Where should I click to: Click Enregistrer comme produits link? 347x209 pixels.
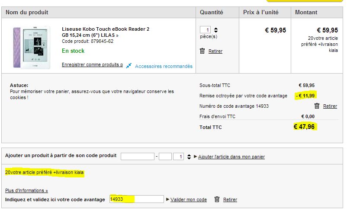(92, 65)
